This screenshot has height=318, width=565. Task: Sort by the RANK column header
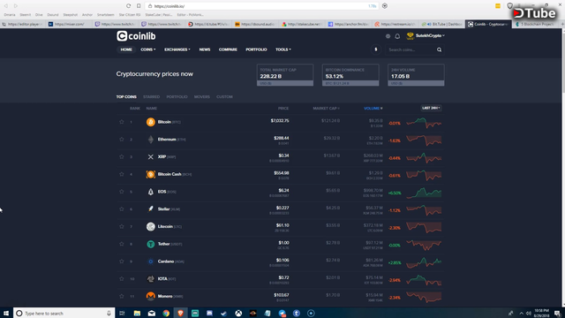coord(135,108)
